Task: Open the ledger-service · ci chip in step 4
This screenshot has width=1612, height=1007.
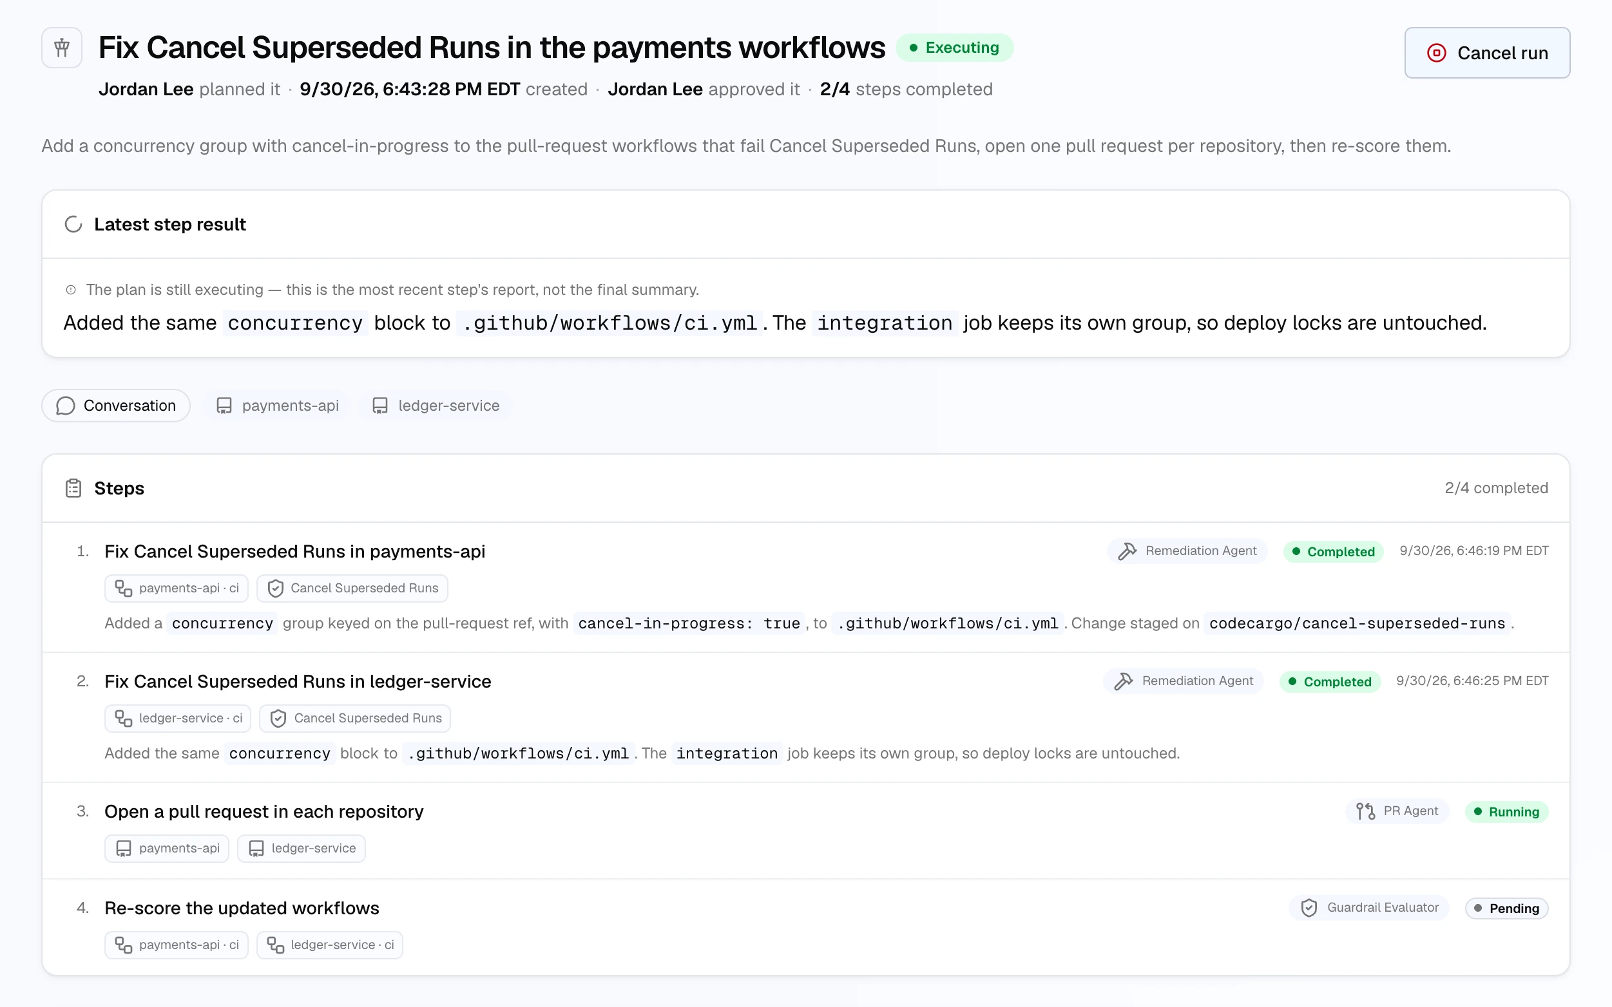Action: coord(330,945)
